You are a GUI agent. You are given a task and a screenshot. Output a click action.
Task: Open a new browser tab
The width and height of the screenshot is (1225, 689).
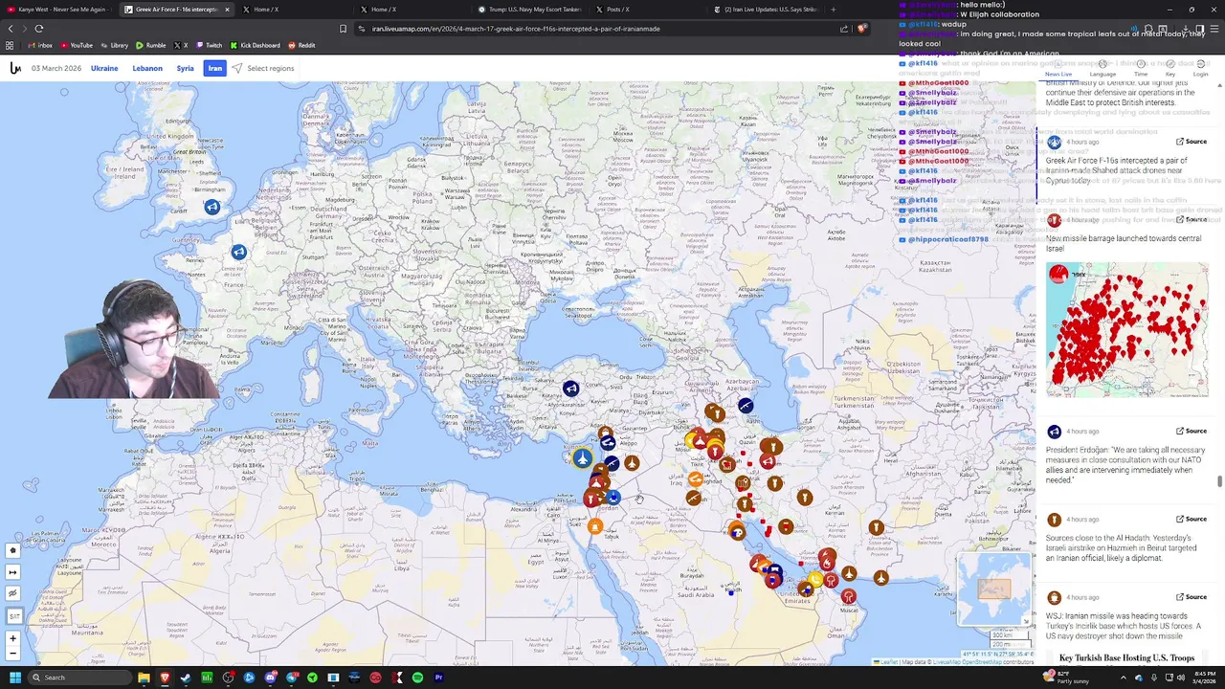pyautogui.click(x=833, y=10)
